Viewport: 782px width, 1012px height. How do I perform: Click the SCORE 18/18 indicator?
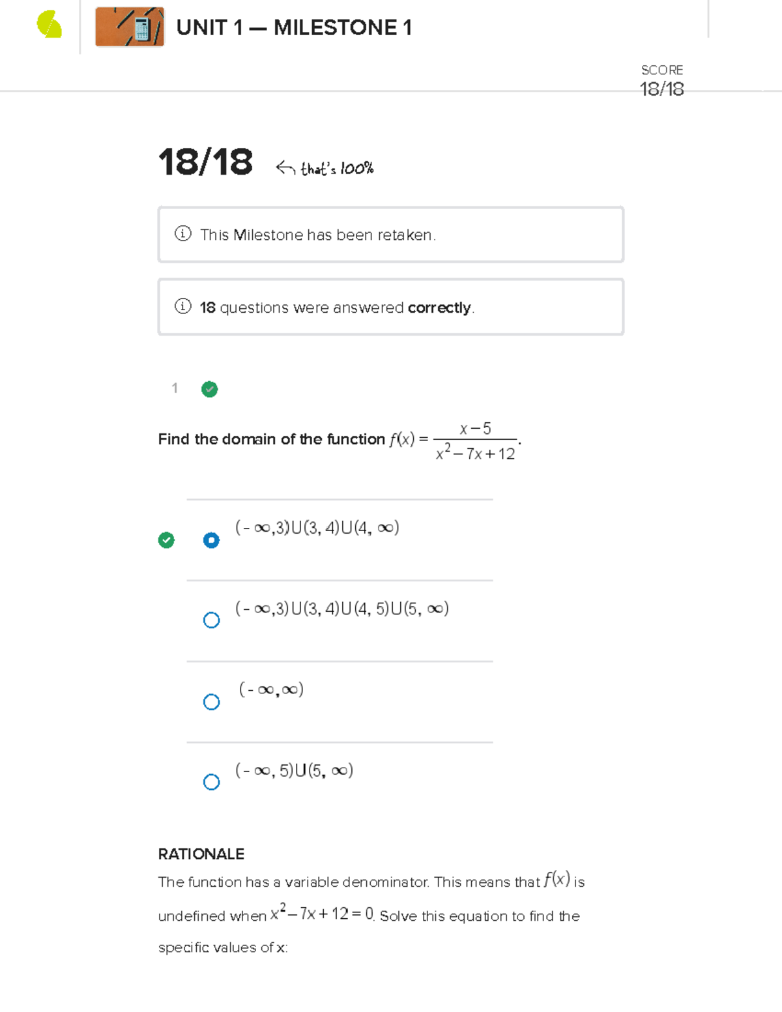(661, 81)
